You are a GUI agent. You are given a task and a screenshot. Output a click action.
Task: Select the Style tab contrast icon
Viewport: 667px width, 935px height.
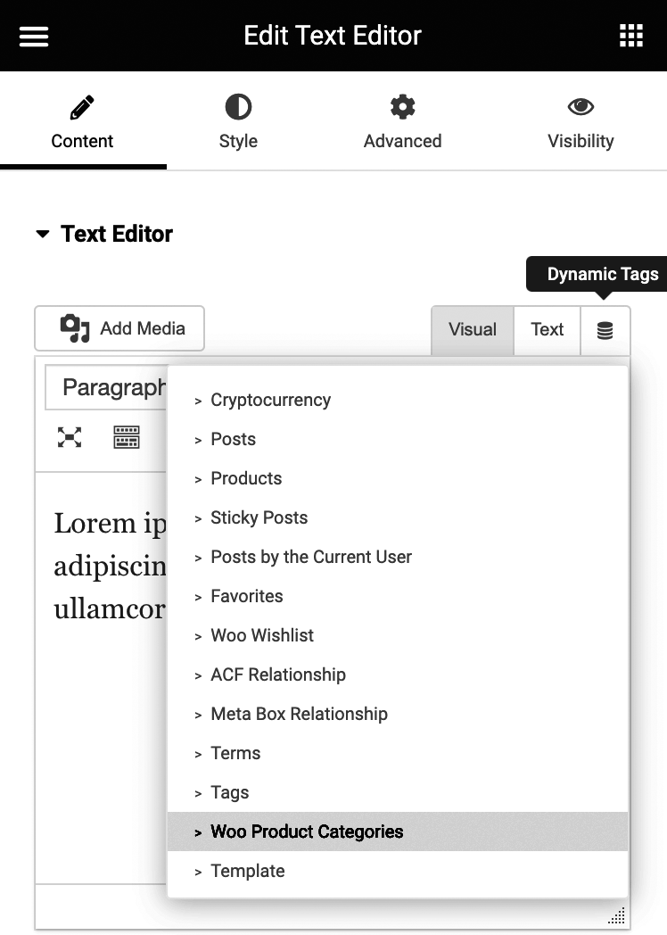click(237, 105)
